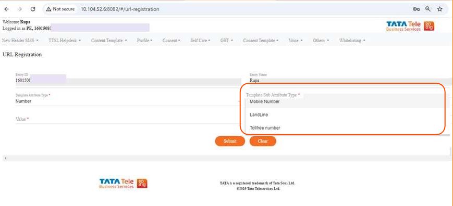This screenshot has height=206, width=453.
Task: Open the Others dropdown menu
Action: tap(321, 41)
